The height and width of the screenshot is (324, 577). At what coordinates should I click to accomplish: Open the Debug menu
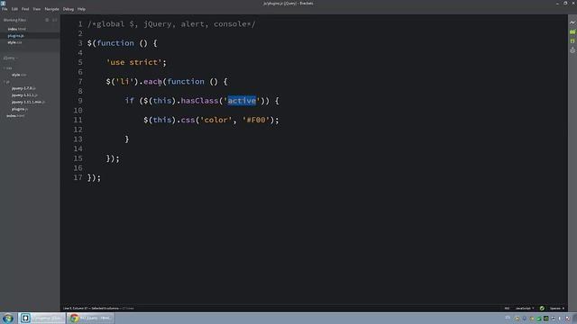(69, 9)
